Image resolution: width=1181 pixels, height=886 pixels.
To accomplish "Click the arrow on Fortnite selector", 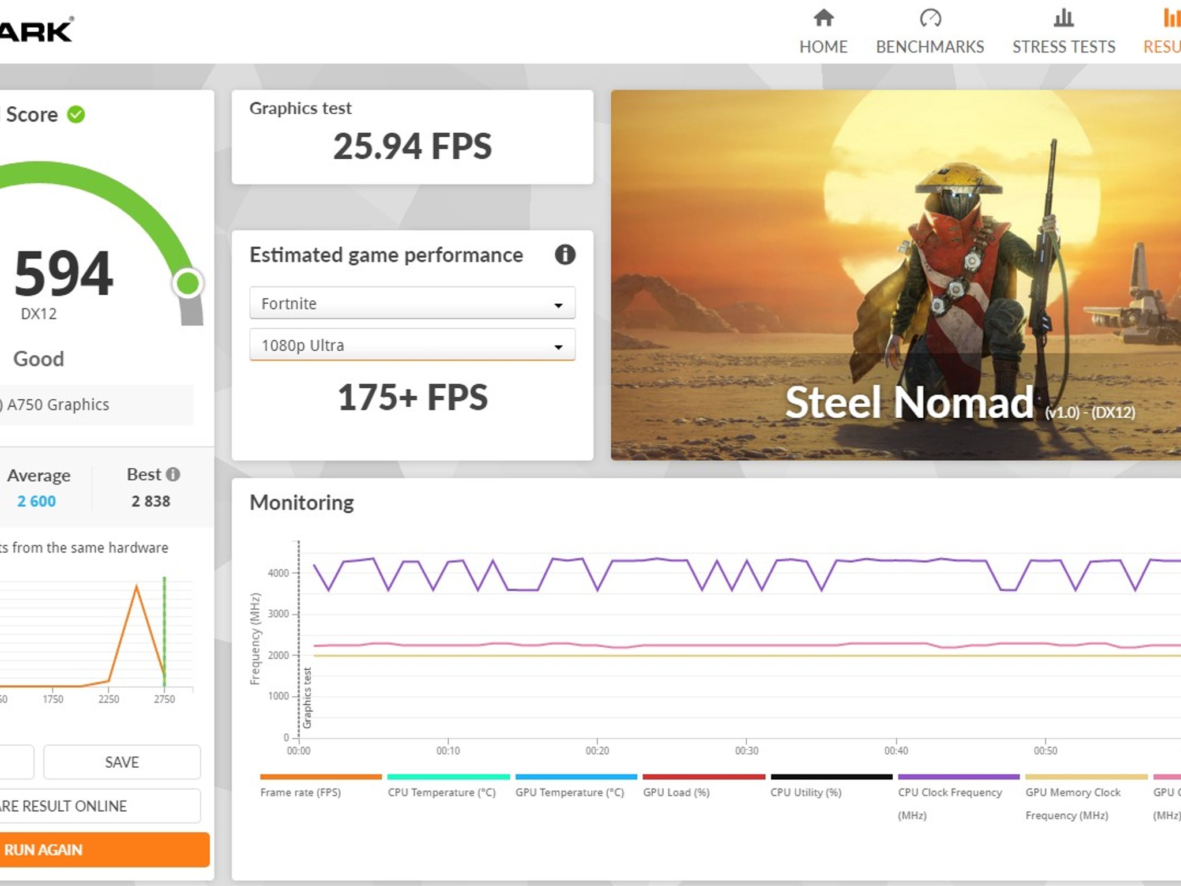I will coord(558,305).
